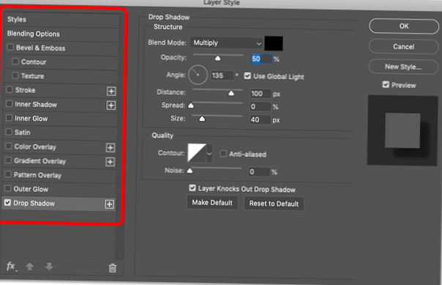Image resolution: width=442 pixels, height=285 pixels.
Task: Open the black shadow color swatch
Action: coord(274,43)
